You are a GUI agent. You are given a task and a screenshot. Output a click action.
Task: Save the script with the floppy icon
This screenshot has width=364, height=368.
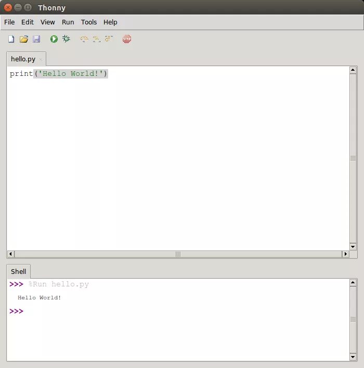[x=36, y=39]
